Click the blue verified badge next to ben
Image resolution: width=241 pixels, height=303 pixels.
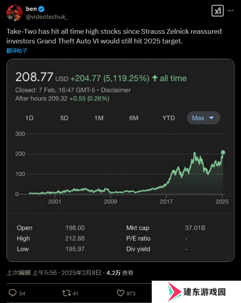click(x=42, y=9)
